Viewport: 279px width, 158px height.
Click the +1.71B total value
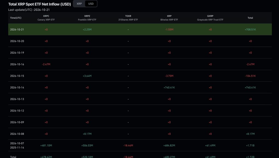pos(250,145)
